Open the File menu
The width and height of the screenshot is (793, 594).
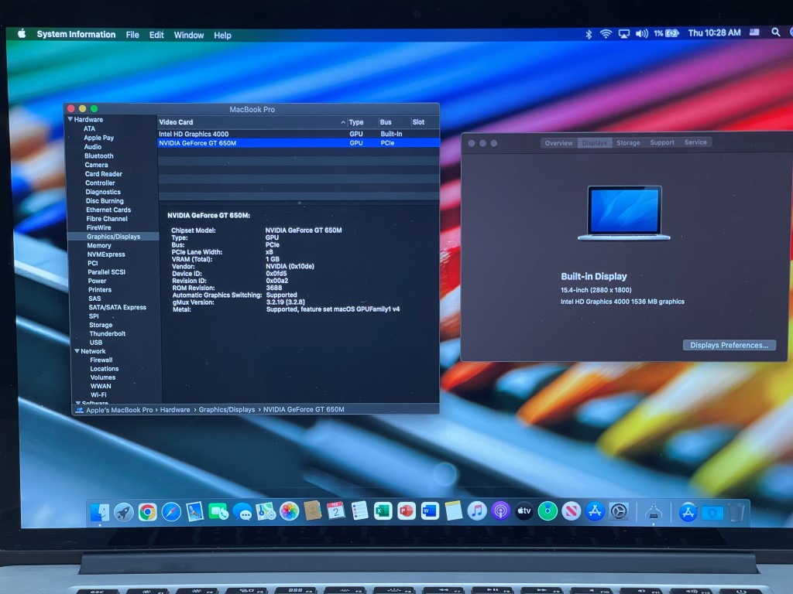(x=132, y=35)
